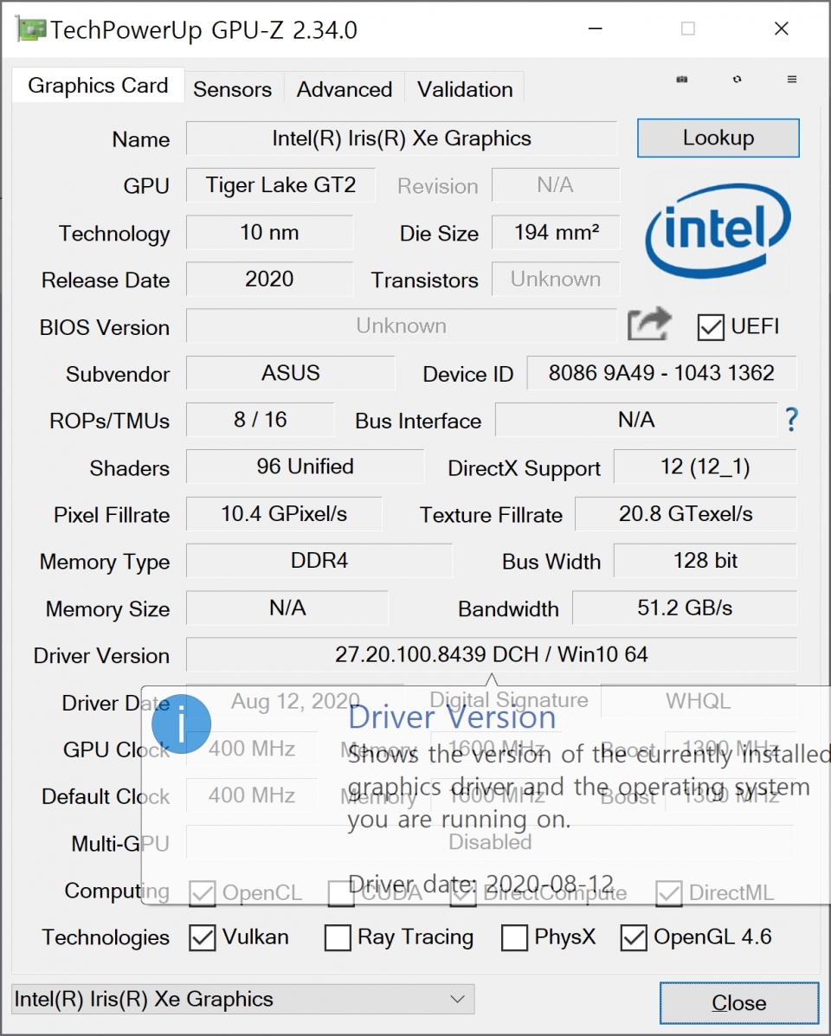The height and width of the screenshot is (1036, 831).
Task: Click the WHQL digital signature value
Action: [x=699, y=701]
